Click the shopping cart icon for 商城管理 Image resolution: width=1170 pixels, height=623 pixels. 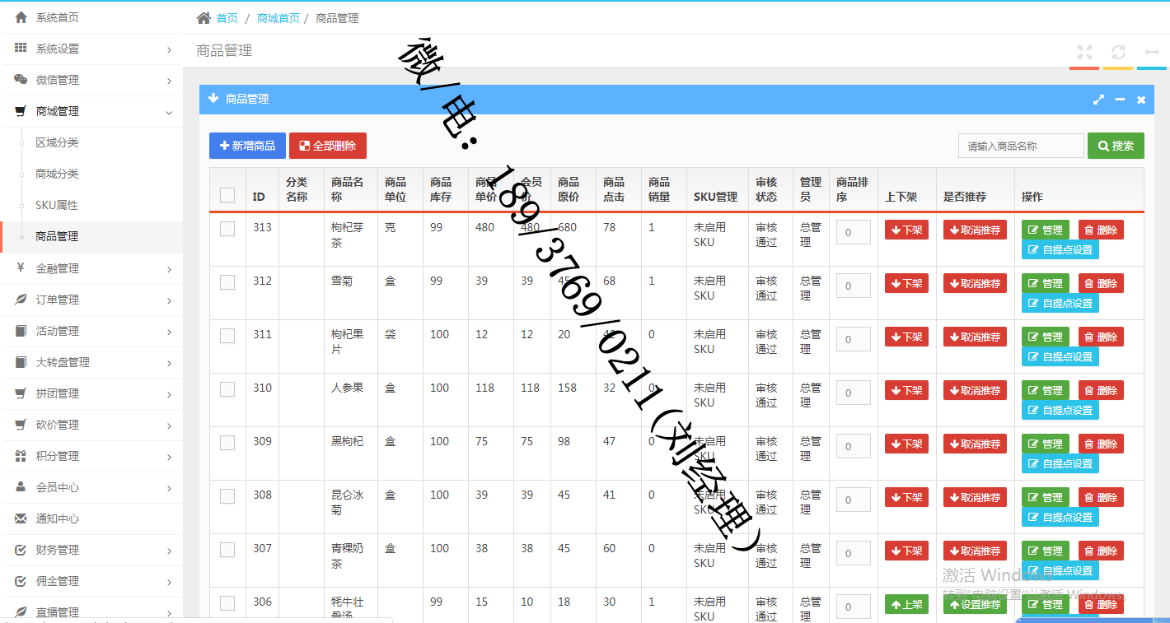(21, 111)
